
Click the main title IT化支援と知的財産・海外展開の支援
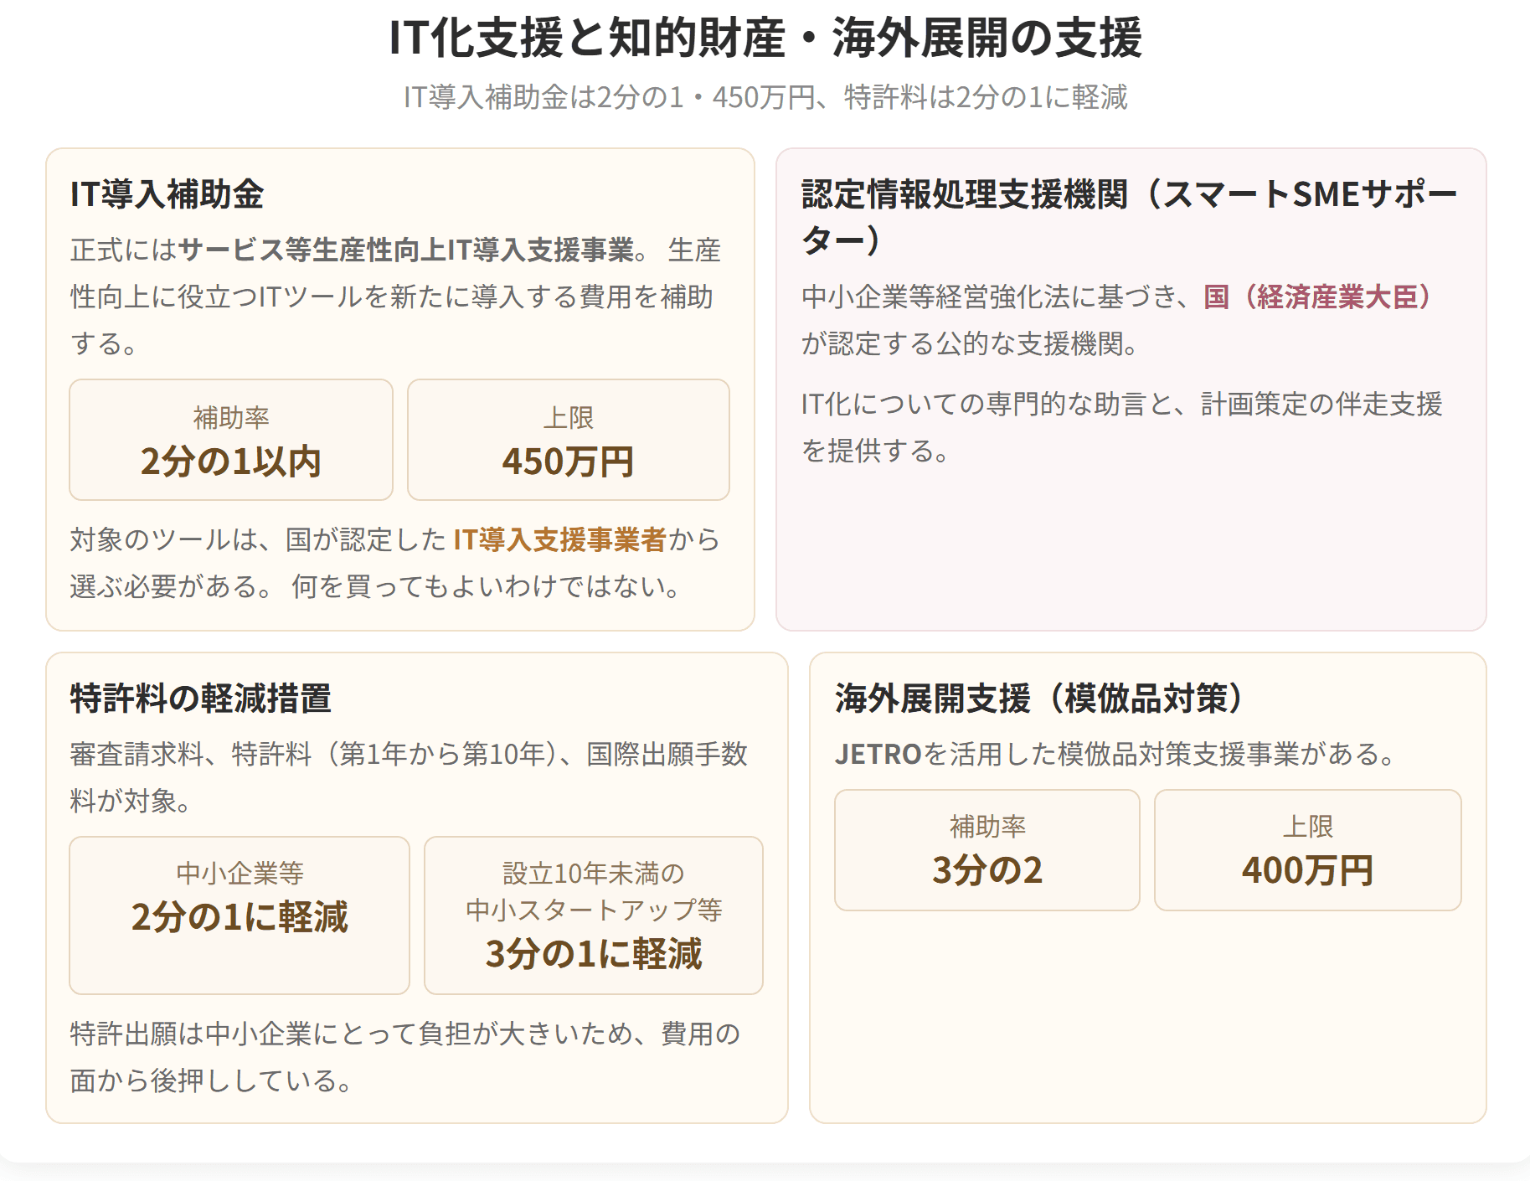[765, 38]
